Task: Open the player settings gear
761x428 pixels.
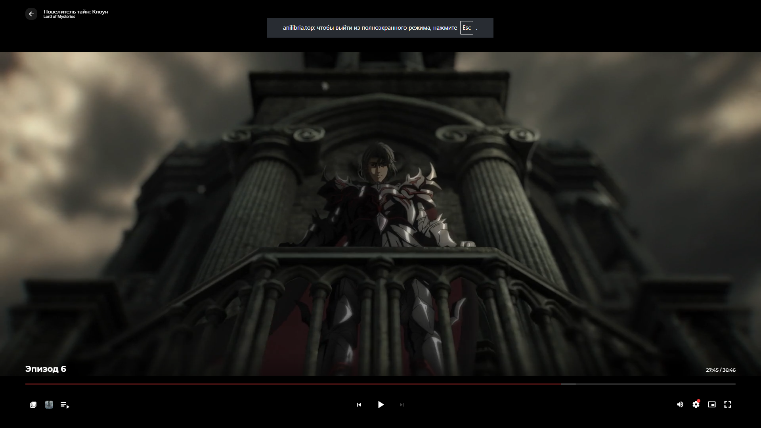Action: click(x=696, y=405)
